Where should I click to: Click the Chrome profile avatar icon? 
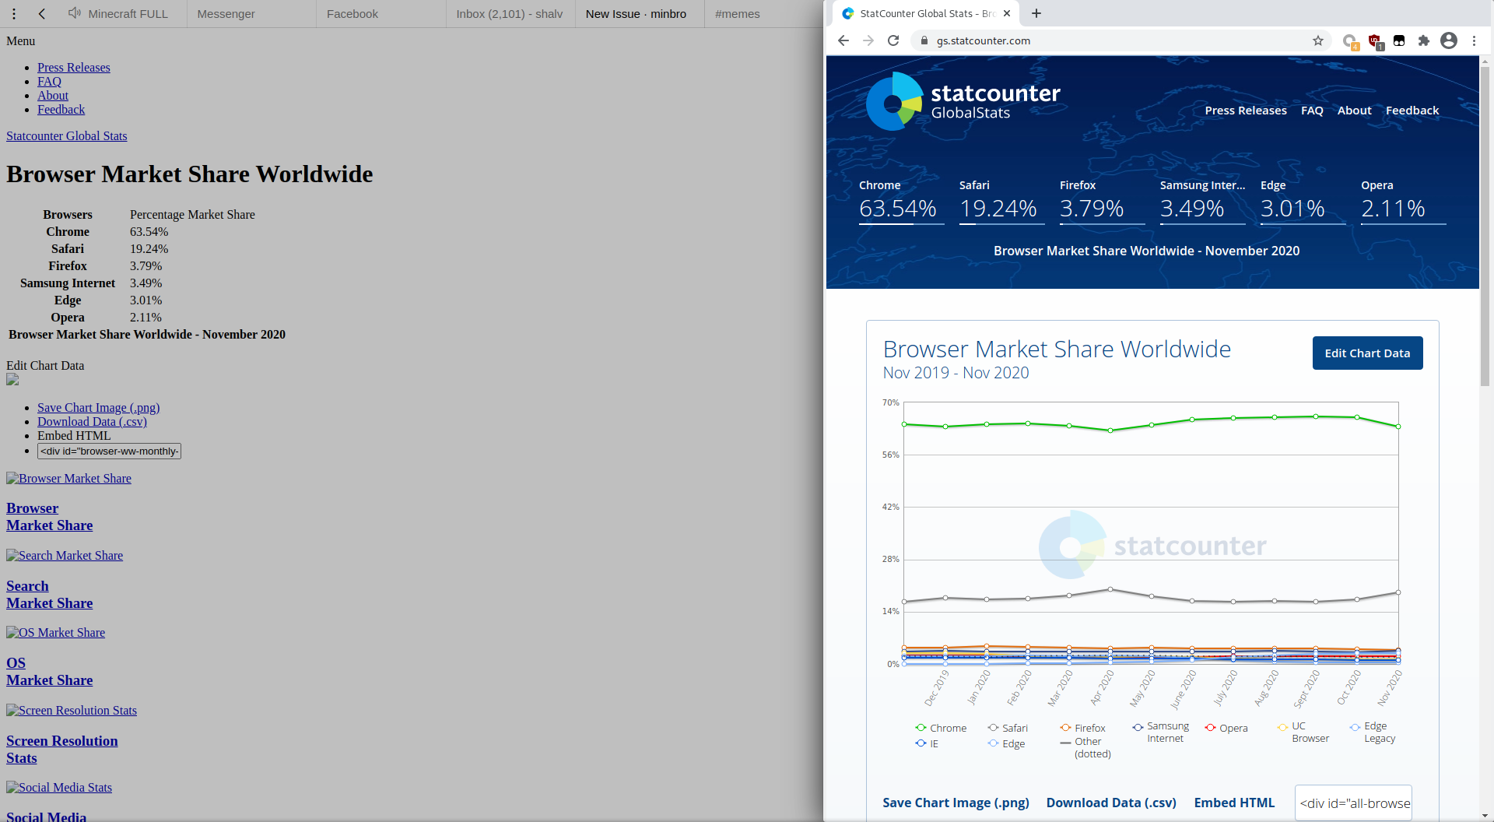[x=1449, y=40]
